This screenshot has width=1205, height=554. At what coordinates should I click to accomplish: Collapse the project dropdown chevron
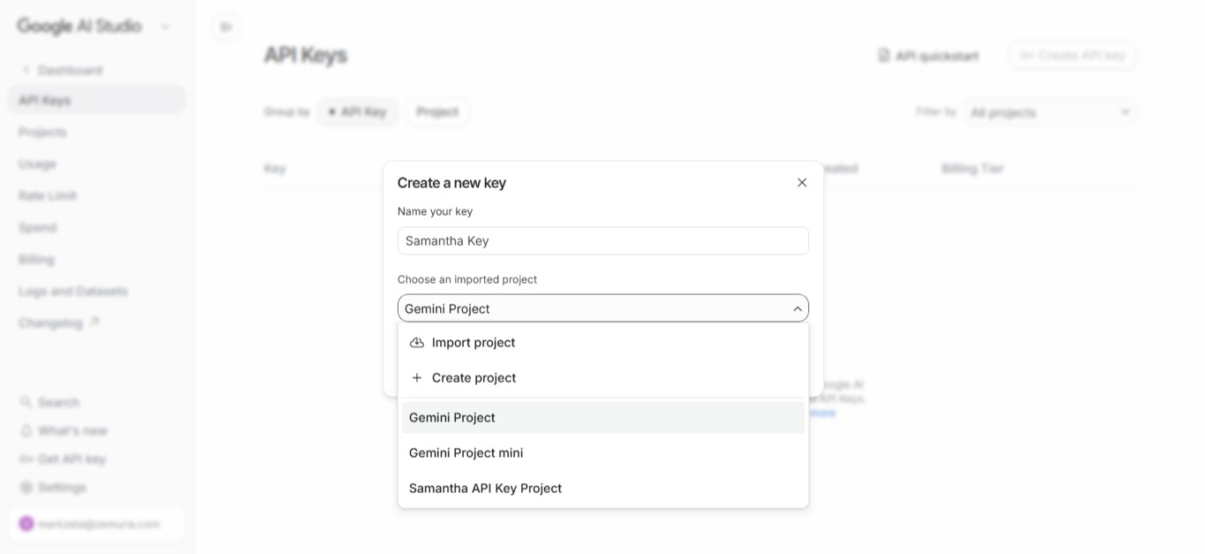[x=797, y=308]
